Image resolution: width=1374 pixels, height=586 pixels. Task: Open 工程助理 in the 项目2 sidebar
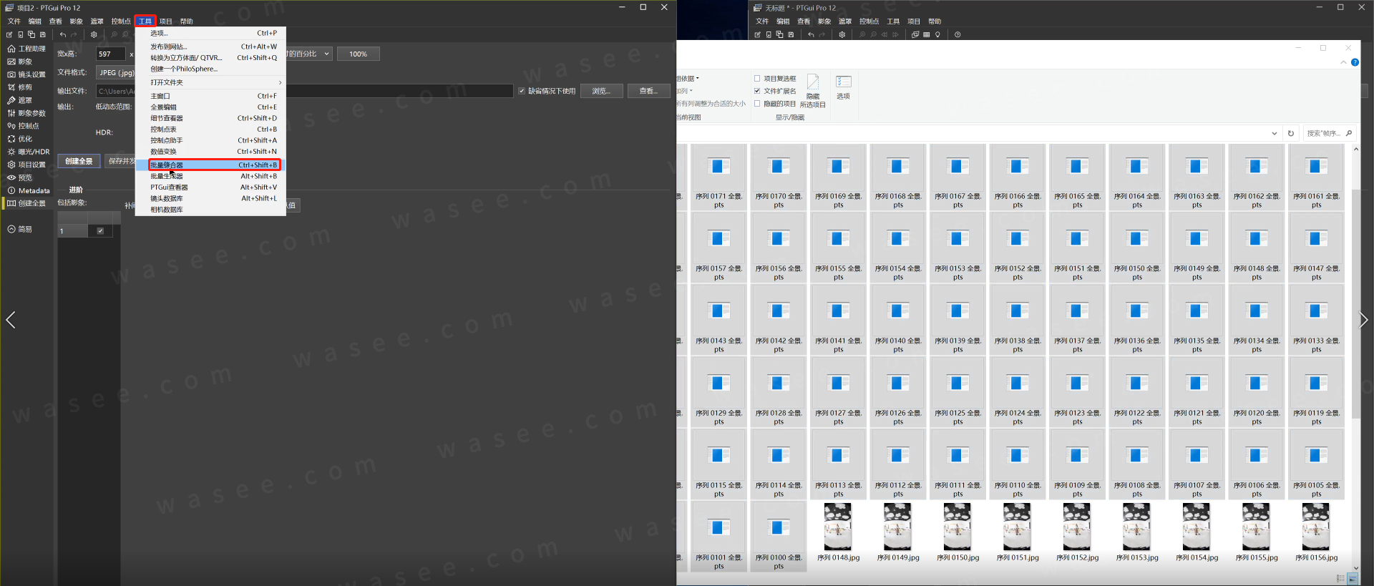(x=26, y=49)
